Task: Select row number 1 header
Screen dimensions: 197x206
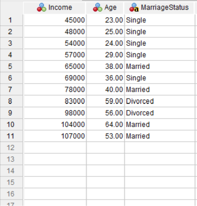Action: point(11,20)
